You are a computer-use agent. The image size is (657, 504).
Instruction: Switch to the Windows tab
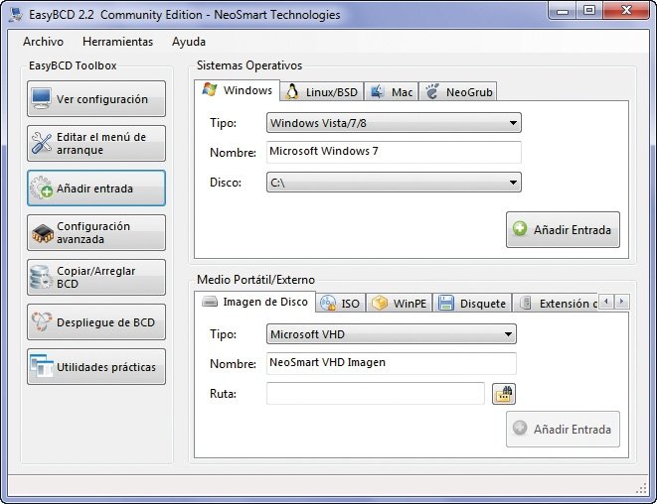pyautogui.click(x=238, y=90)
